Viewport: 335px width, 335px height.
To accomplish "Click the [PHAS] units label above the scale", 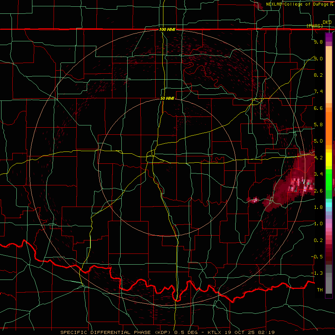I will tap(315, 26).
